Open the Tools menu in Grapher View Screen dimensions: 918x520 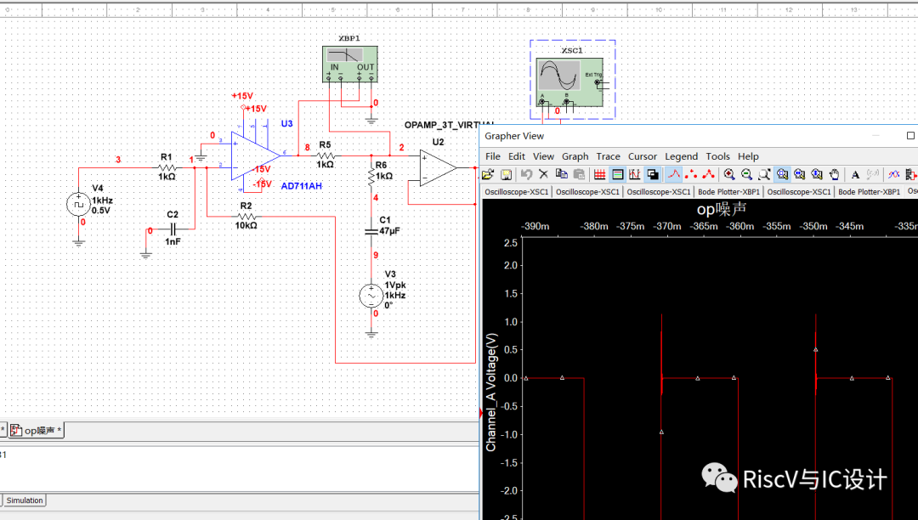pos(717,156)
